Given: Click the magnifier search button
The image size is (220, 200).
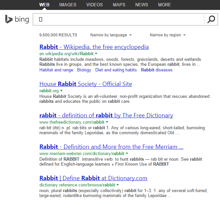Looking at the screenshot, I should (x=211, y=20).
